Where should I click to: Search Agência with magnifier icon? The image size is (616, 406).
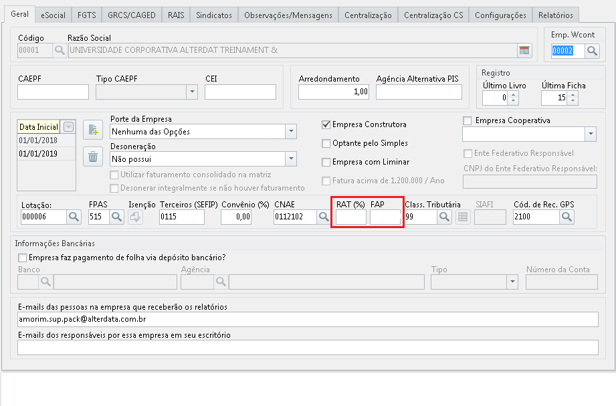click(x=221, y=282)
